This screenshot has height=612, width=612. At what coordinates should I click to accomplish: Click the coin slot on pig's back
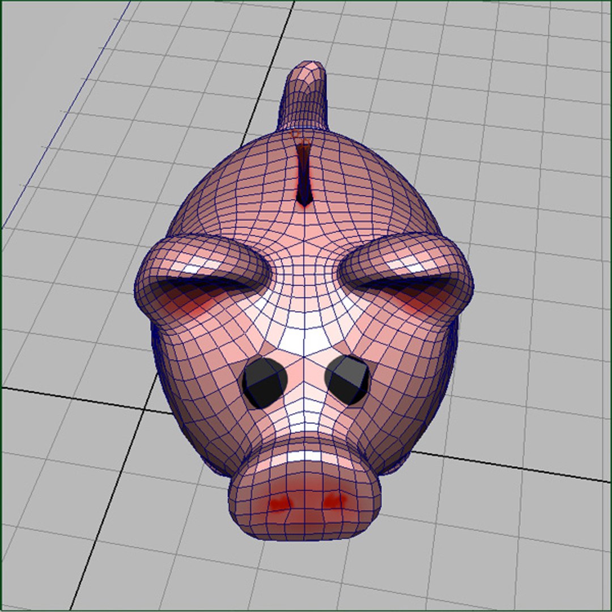pos(303,174)
